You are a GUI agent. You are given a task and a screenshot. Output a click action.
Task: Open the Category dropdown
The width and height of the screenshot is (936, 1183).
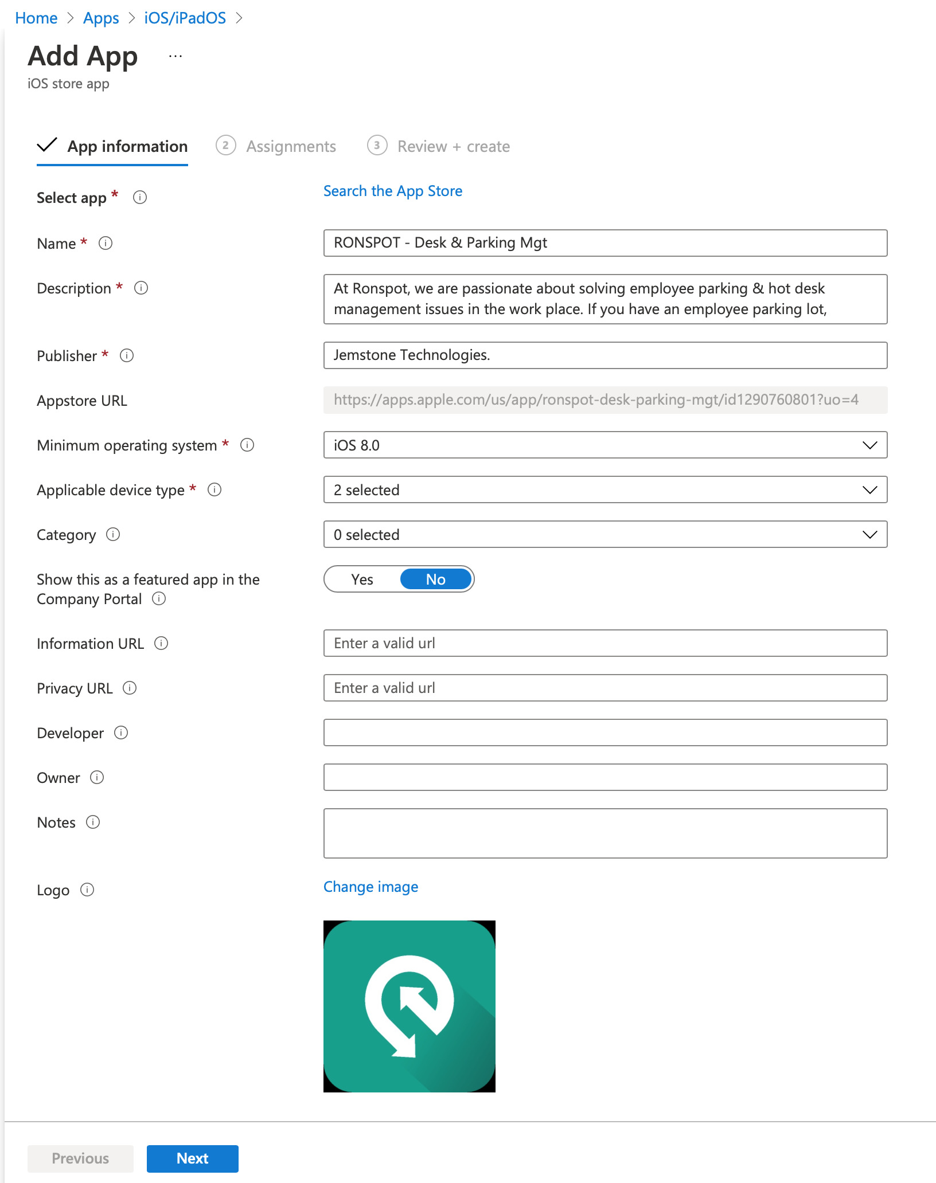click(x=605, y=534)
